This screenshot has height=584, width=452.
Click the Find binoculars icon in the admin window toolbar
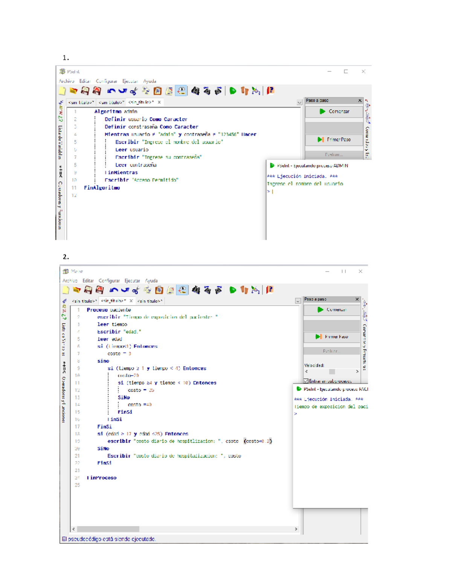pyautogui.click(x=195, y=91)
